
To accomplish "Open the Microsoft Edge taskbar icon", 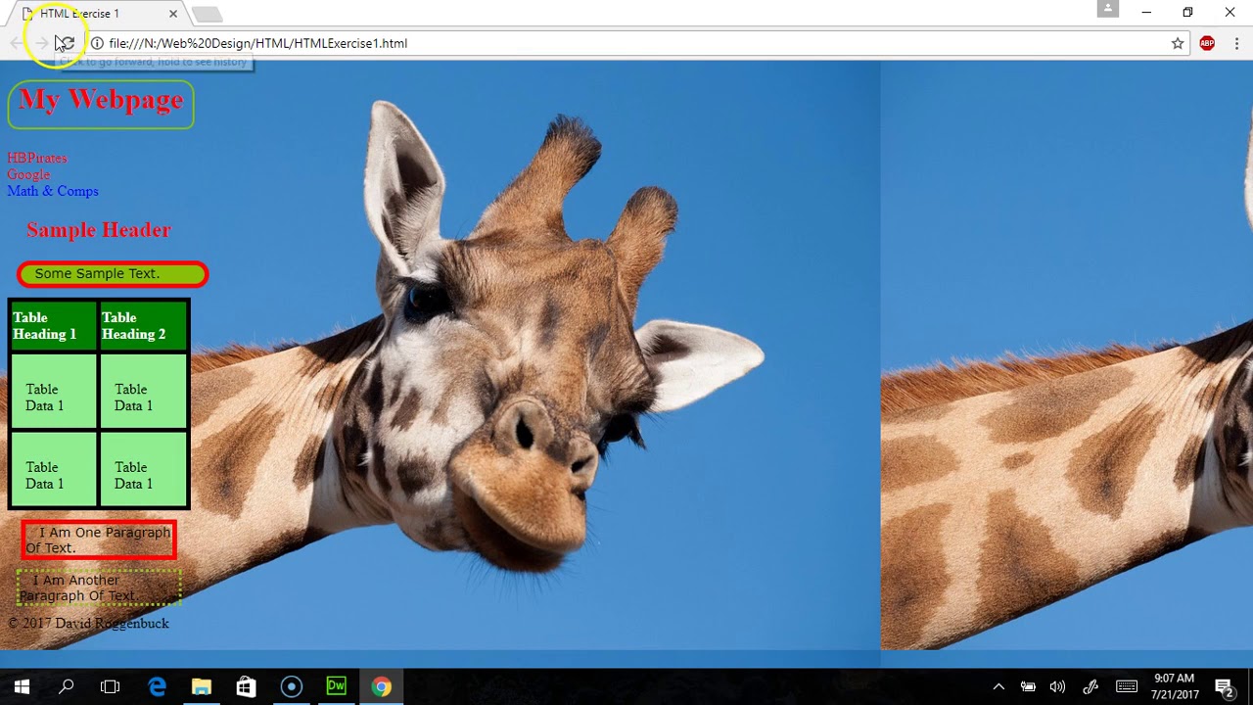I will tap(157, 686).
